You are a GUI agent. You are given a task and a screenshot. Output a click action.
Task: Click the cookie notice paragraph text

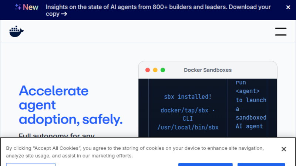pos(135,152)
